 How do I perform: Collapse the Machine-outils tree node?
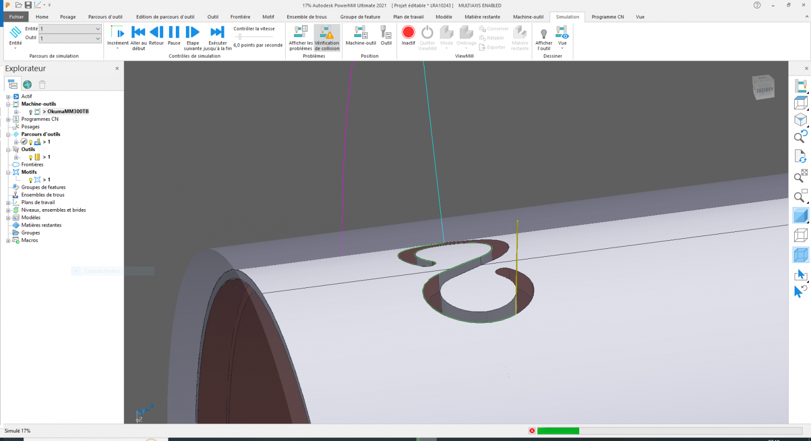click(x=8, y=104)
